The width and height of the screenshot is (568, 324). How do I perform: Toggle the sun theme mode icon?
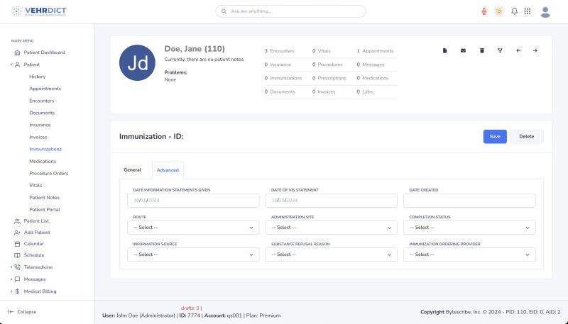coord(499,11)
